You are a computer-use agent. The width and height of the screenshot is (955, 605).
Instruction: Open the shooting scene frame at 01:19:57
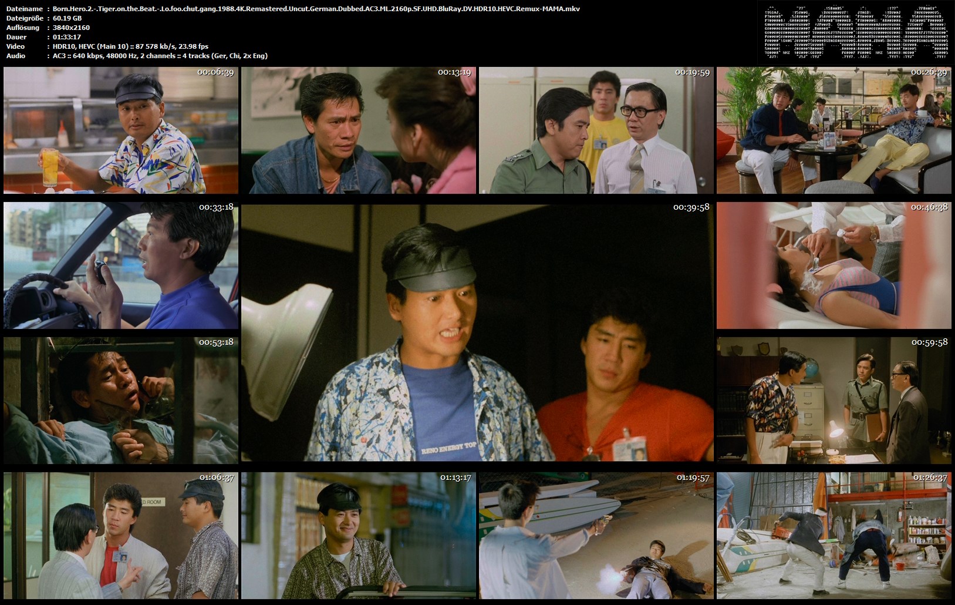coord(596,536)
